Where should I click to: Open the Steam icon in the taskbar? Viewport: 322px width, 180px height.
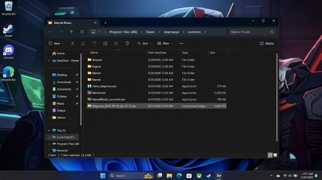[209, 176]
